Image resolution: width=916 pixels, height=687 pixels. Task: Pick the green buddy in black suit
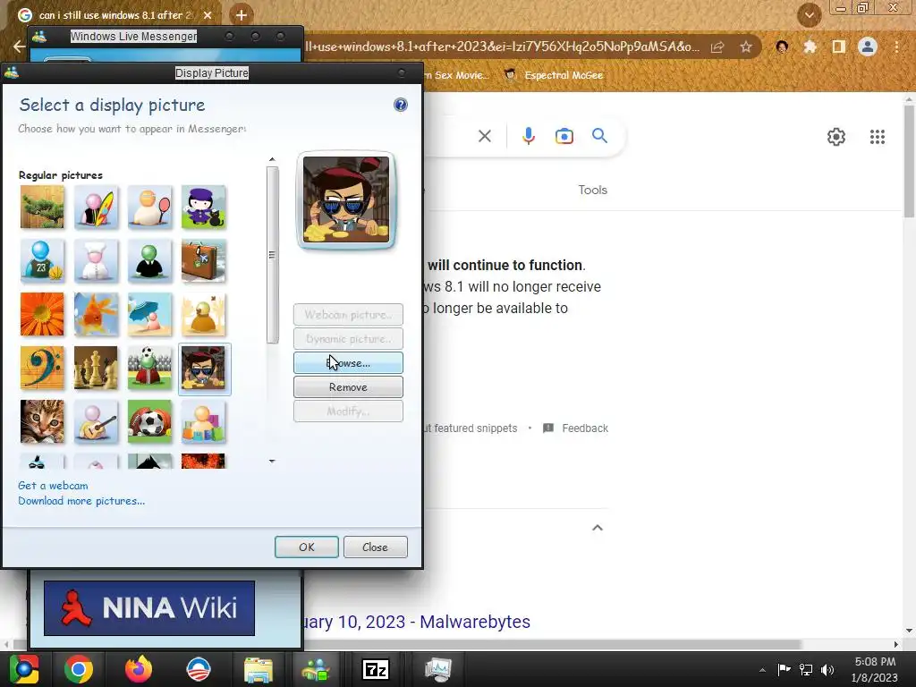pos(150,260)
